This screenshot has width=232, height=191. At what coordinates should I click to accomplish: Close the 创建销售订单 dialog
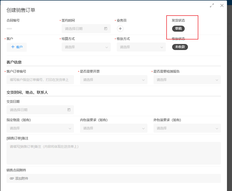click(222, 6)
